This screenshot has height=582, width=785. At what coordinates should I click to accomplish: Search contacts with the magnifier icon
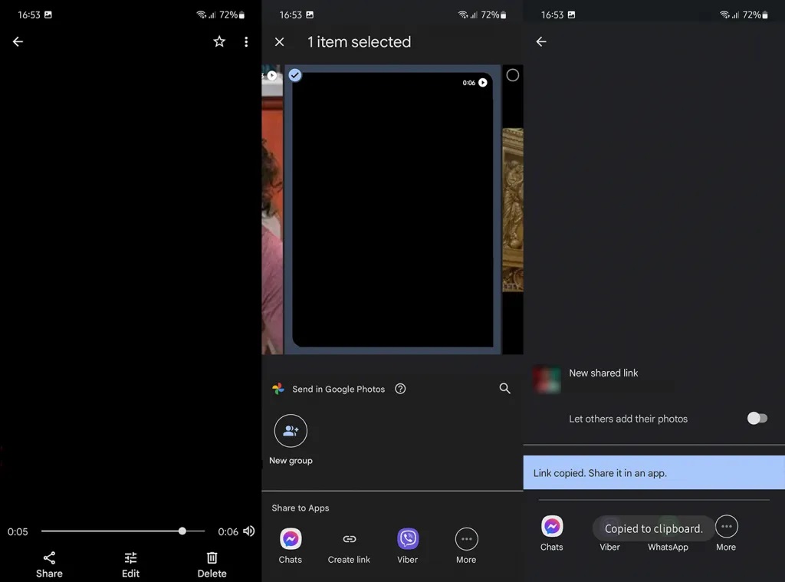504,388
